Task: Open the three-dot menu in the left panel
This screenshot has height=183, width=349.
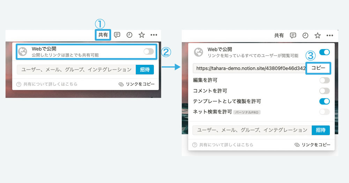Action: pyautogui.click(x=154, y=35)
